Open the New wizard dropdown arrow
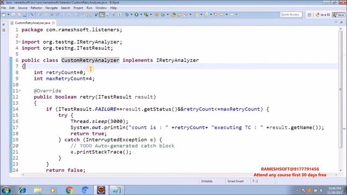 pyautogui.click(x=9, y=15)
